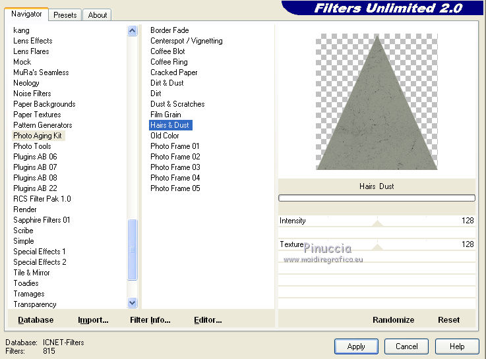Open Help
Image resolution: width=486 pixels, height=359 pixels.
click(x=457, y=346)
